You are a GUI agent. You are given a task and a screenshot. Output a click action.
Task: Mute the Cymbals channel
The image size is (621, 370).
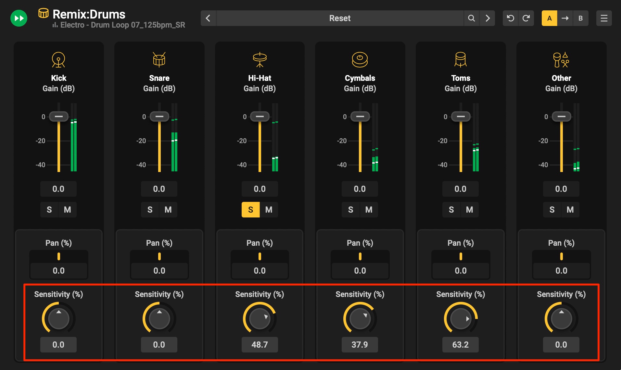pos(369,210)
